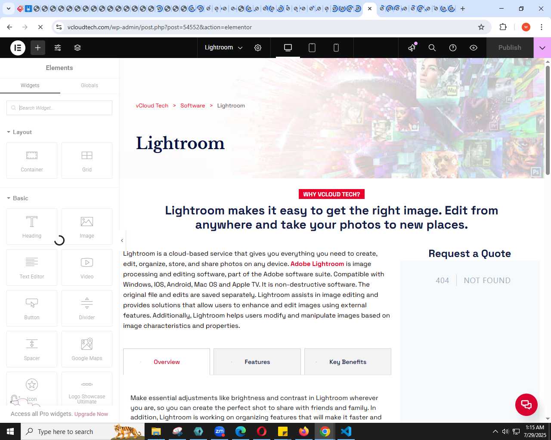Stop loading the page
The height and width of the screenshot is (440, 551).
(40, 27)
